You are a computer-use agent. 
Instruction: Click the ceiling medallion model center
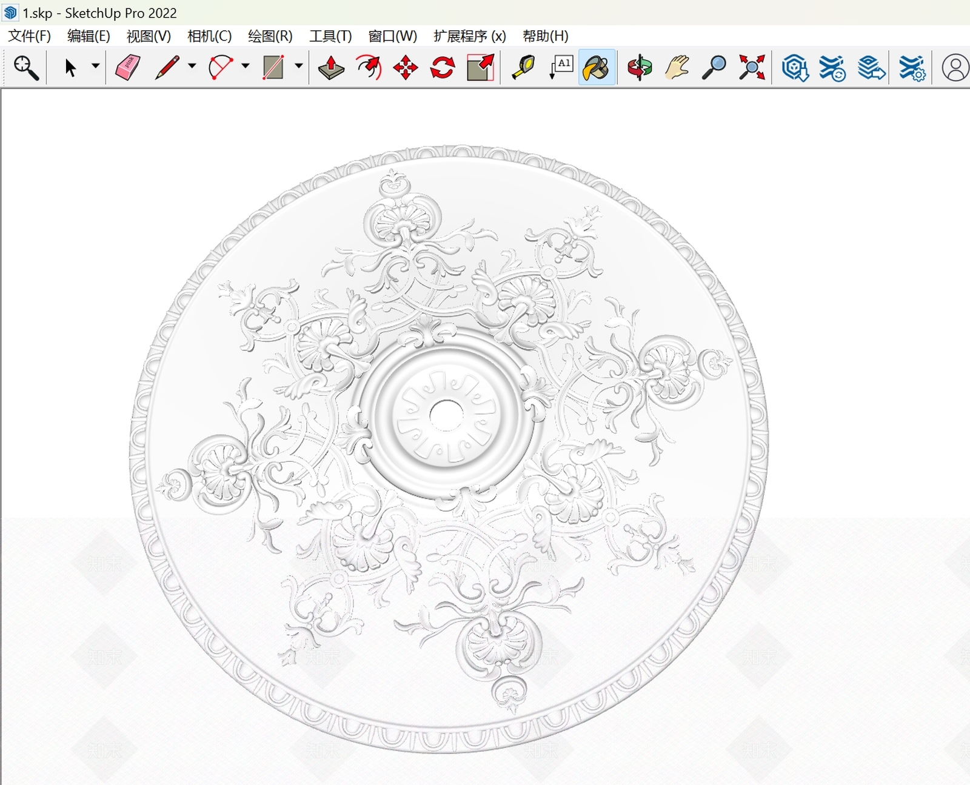(447, 415)
